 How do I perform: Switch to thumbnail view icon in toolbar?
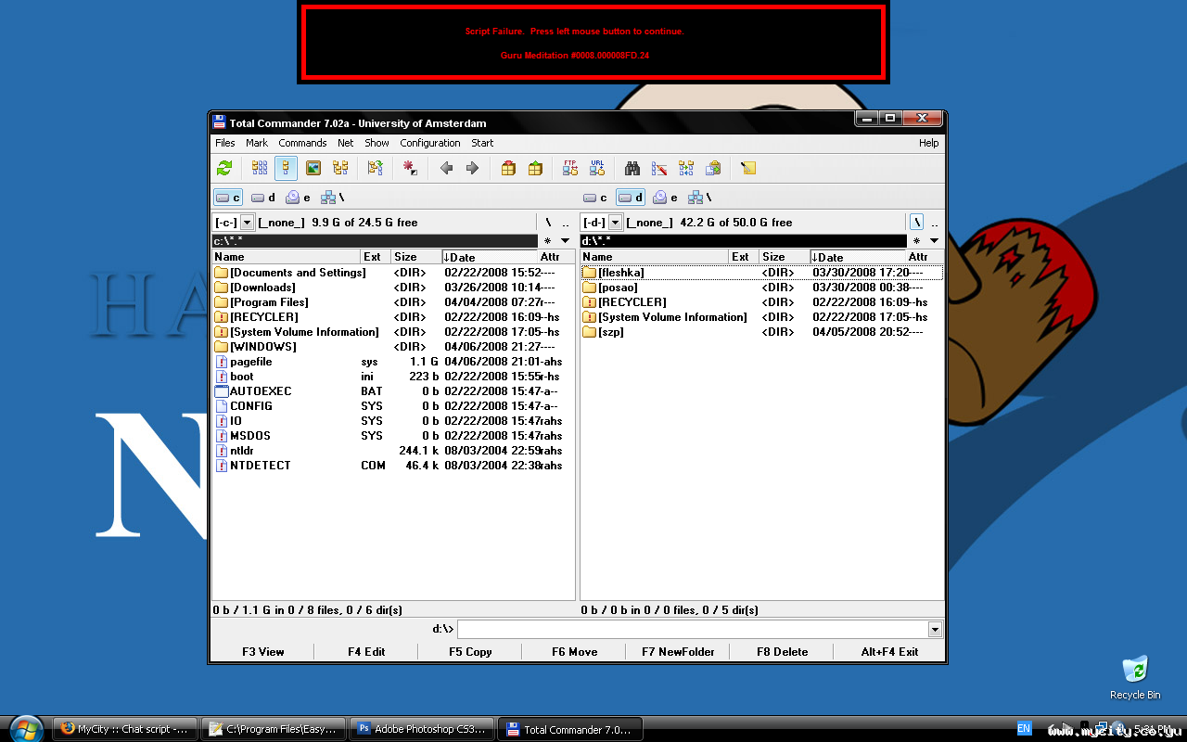coord(313,168)
